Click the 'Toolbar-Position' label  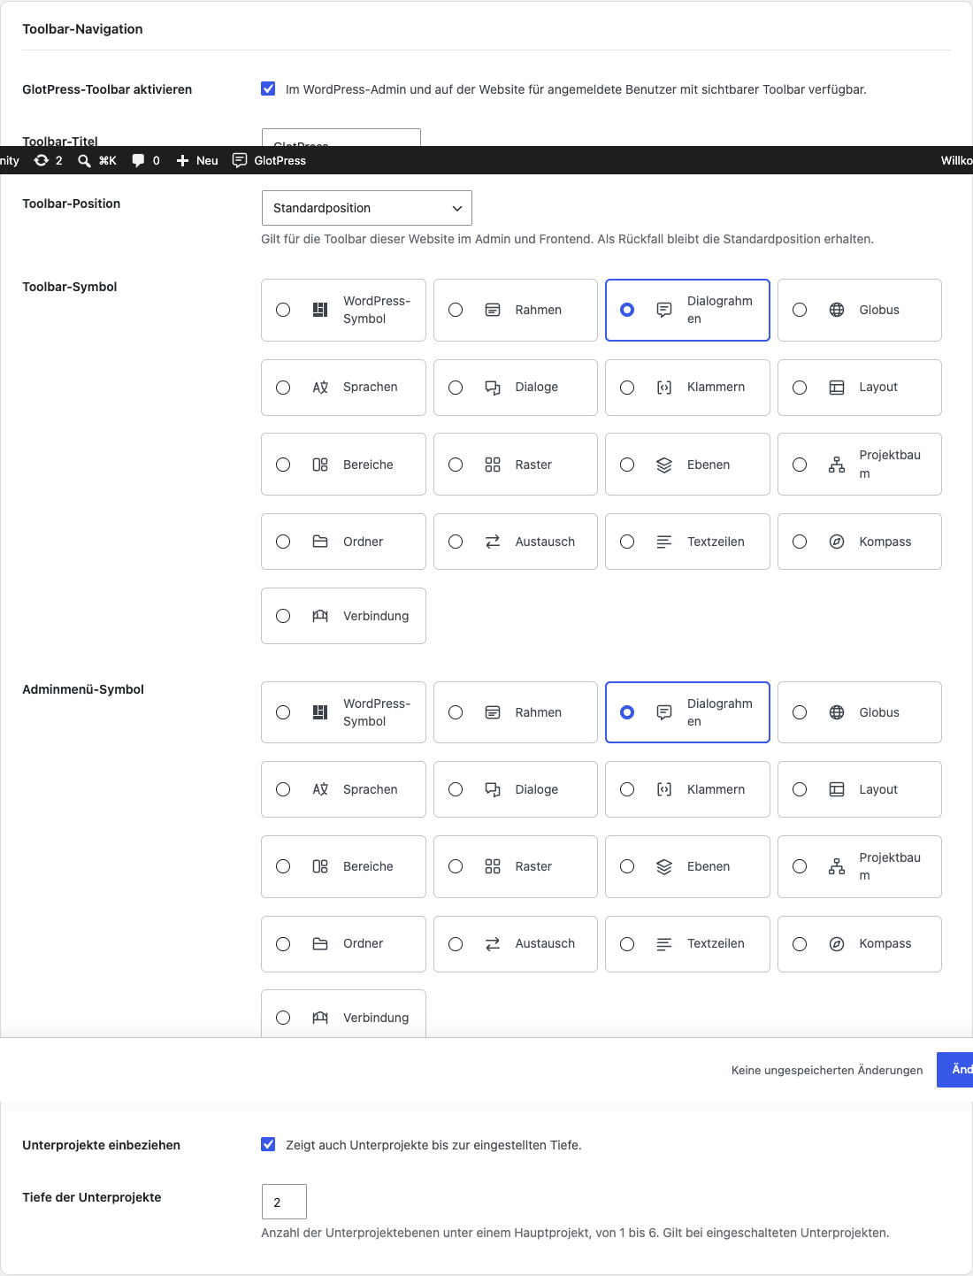tap(72, 204)
